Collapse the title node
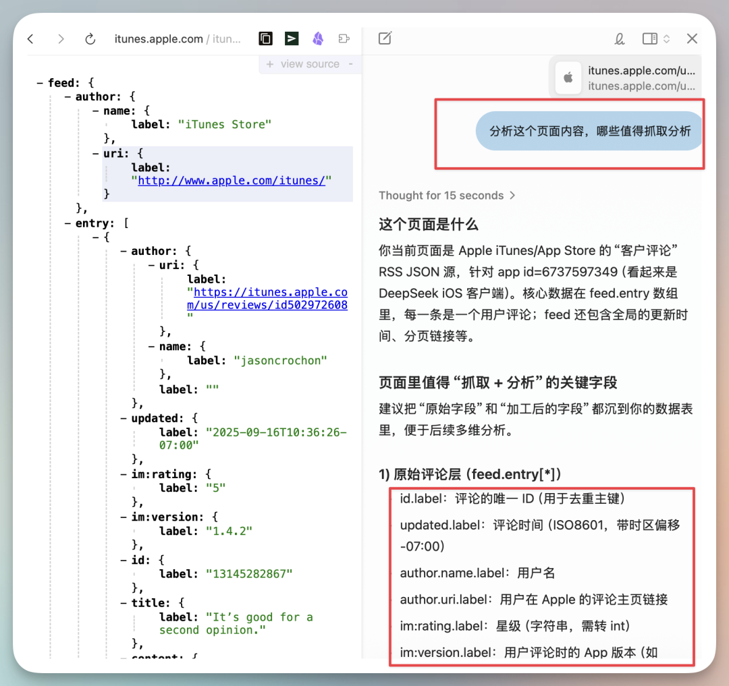The height and width of the screenshot is (686, 729). [x=124, y=603]
